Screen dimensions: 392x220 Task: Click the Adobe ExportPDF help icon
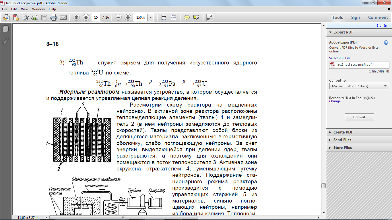(x=386, y=43)
